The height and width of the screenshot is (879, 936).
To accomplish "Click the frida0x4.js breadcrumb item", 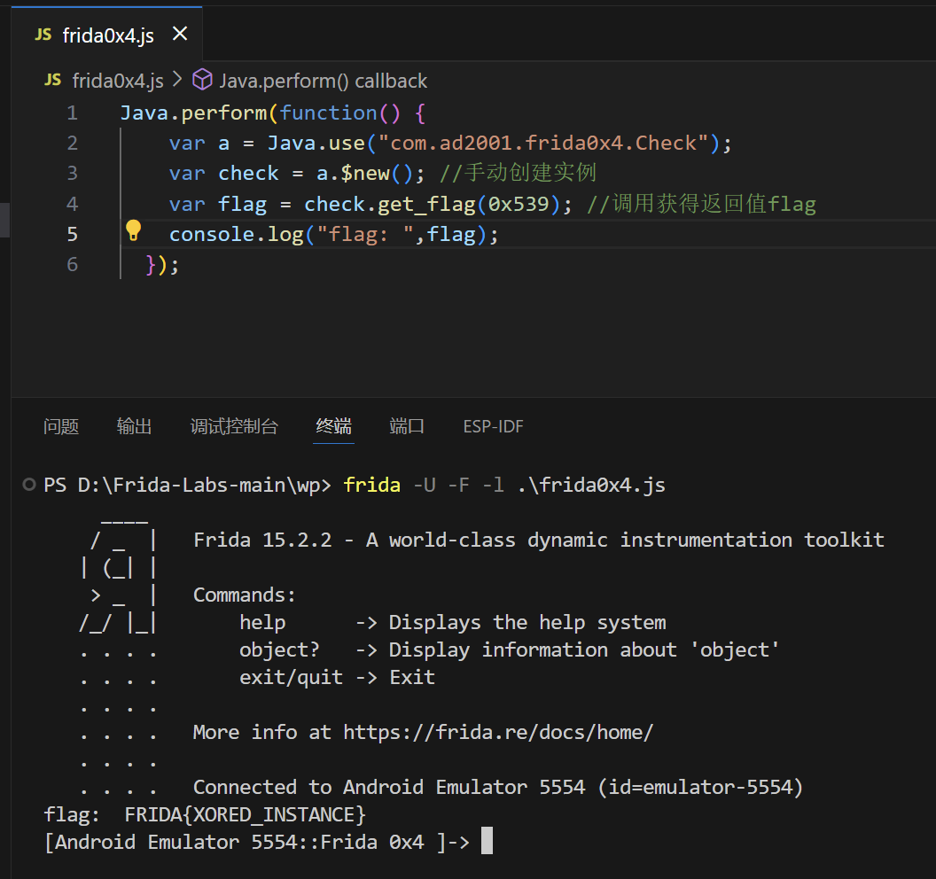I will tap(118, 81).
